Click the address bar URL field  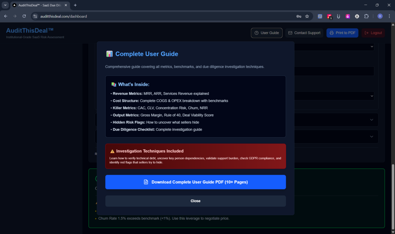point(164,16)
